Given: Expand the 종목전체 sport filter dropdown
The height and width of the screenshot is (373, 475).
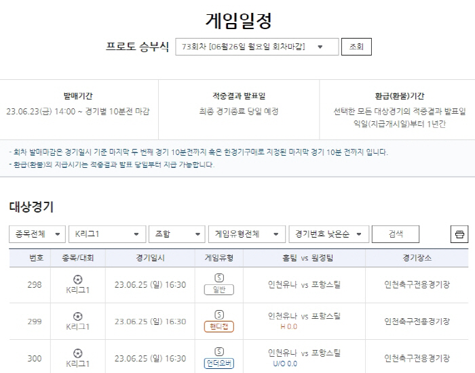Looking at the screenshot, I should coord(37,234).
